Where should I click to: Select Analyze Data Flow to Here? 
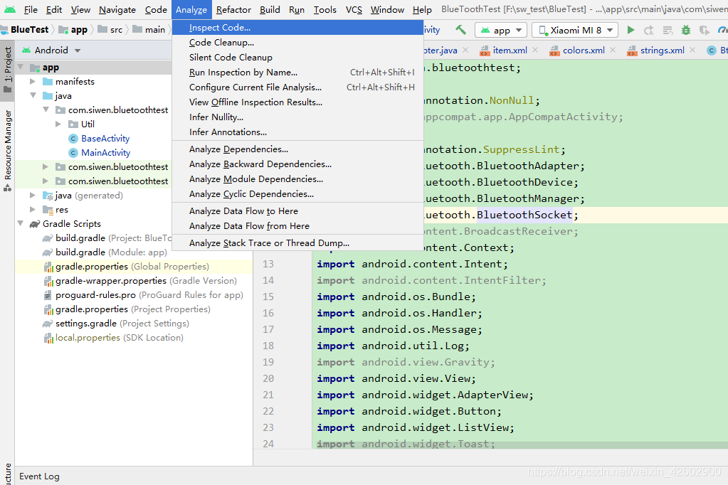tap(297, 210)
